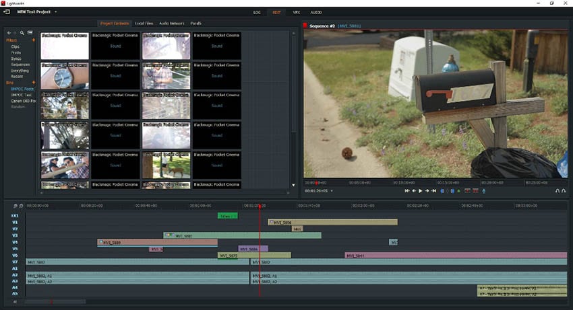Zoom out the timeline with magnifier icon
The height and width of the screenshot is (310, 573).
(15, 206)
